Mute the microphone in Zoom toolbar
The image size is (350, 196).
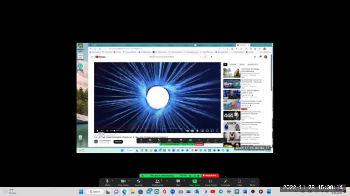coord(107,182)
